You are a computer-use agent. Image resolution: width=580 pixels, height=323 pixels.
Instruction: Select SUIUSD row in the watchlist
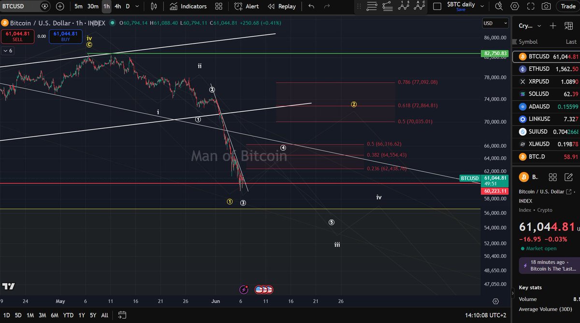point(546,132)
